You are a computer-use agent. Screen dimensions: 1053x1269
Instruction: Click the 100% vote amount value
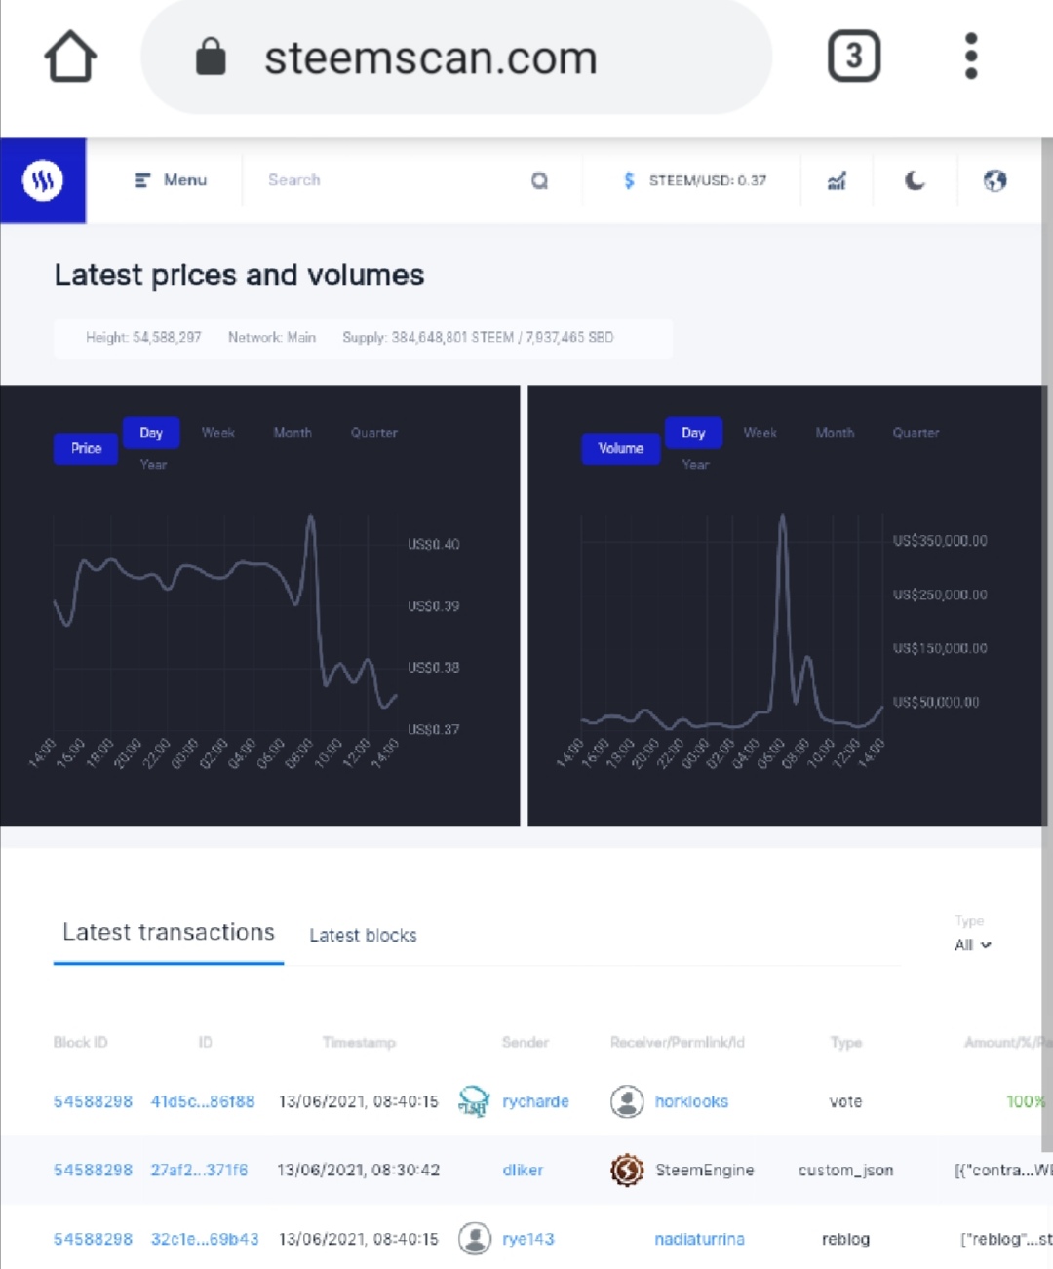1026,1102
